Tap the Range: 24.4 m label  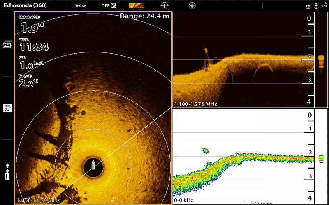[x=144, y=16]
